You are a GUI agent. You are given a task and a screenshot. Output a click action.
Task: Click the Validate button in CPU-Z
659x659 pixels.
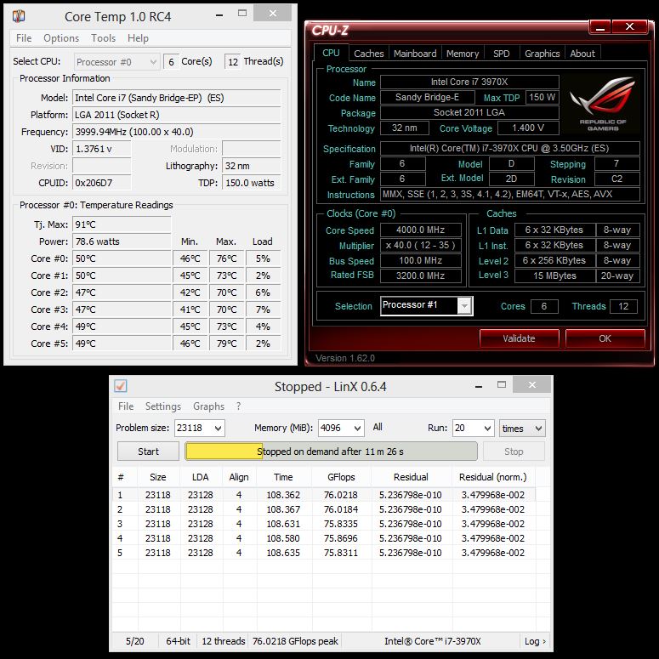click(x=519, y=338)
